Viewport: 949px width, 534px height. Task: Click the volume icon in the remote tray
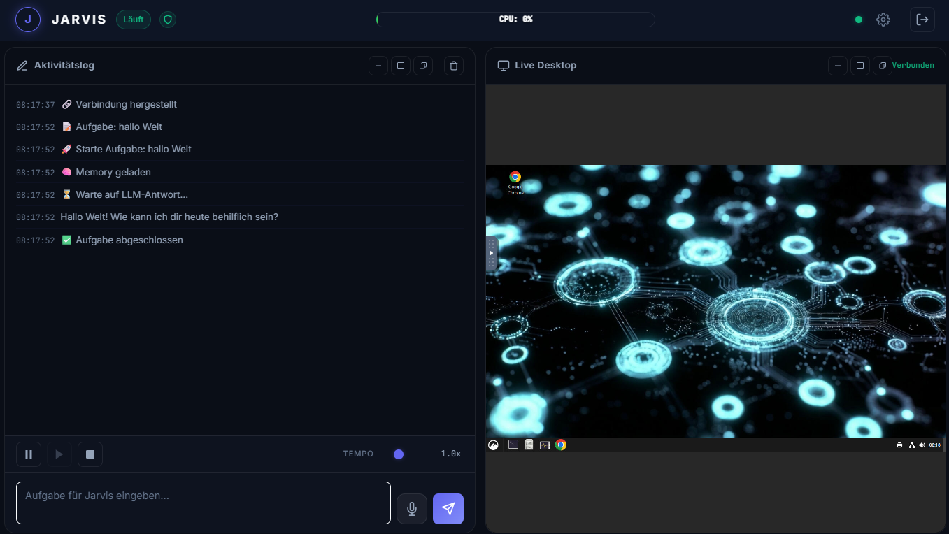(922, 445)
